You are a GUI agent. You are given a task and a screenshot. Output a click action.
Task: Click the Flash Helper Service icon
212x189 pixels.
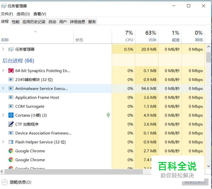11,142
